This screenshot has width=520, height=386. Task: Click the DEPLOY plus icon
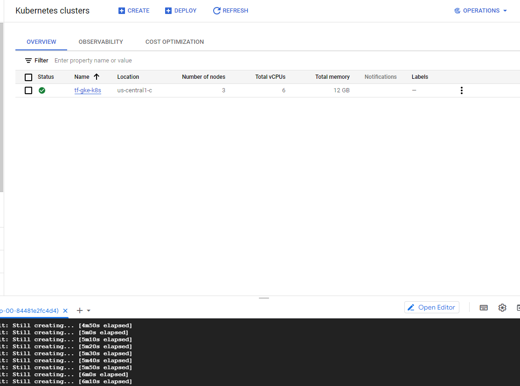coord(168,11)
